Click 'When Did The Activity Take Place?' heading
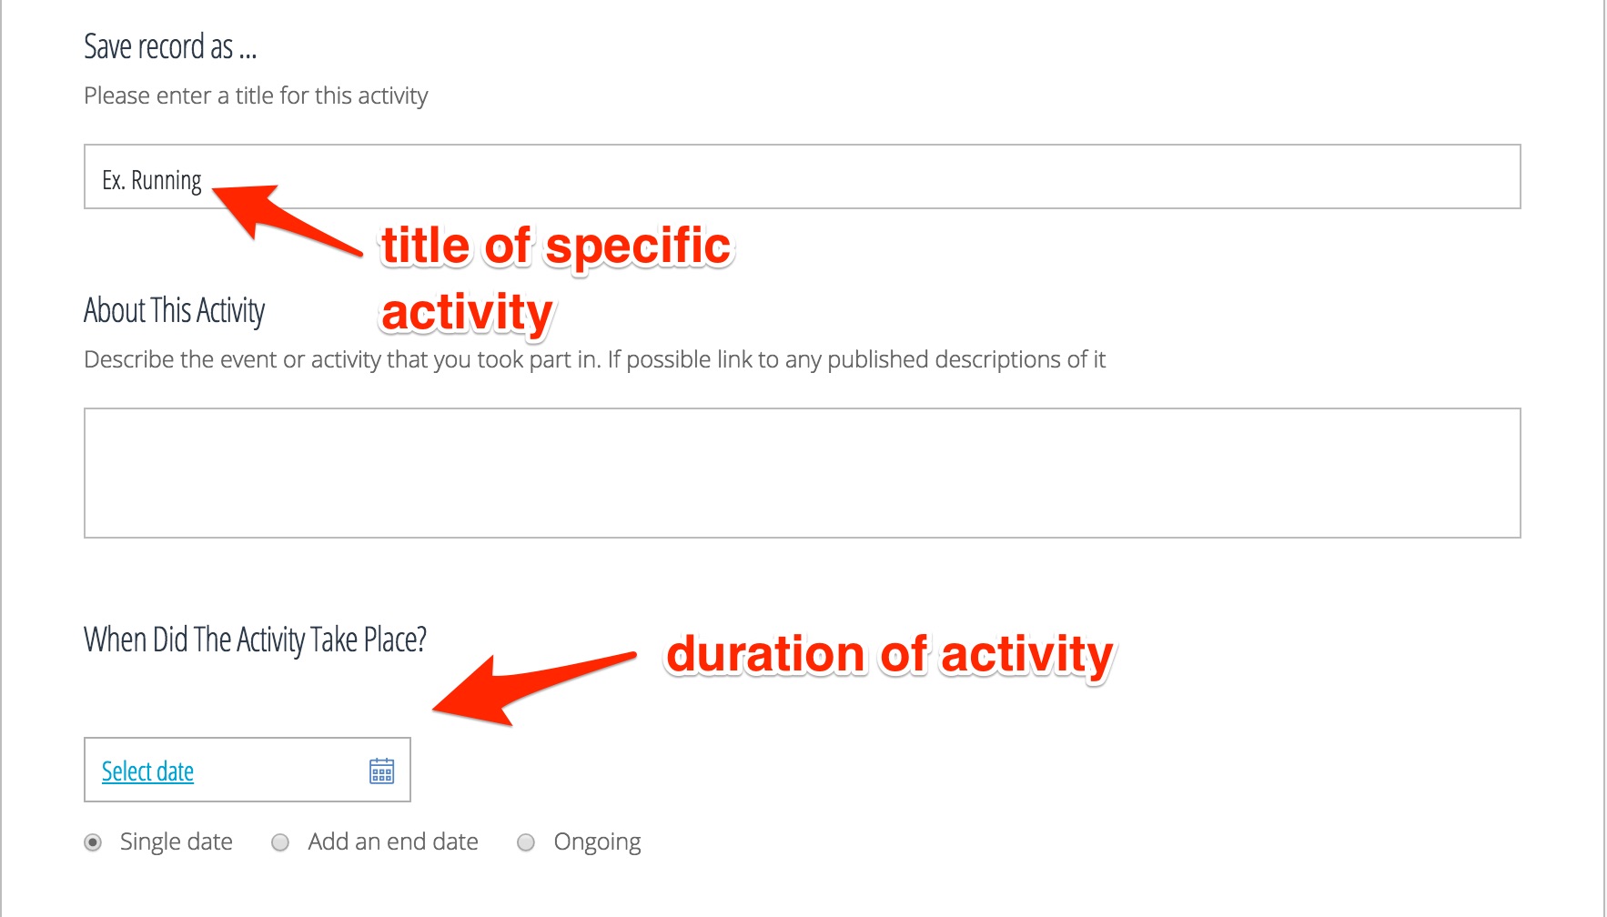This screenshot has height=917, width=1607. (255, 640)
